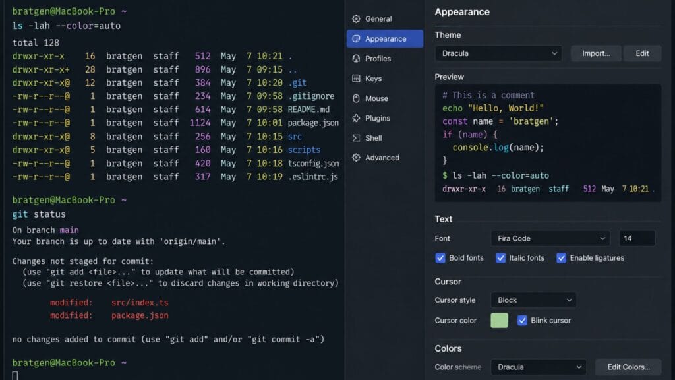This screenshot has width=675, height=380.
Task: Open the Shell settings section
Action: click(x=385, y=138)
